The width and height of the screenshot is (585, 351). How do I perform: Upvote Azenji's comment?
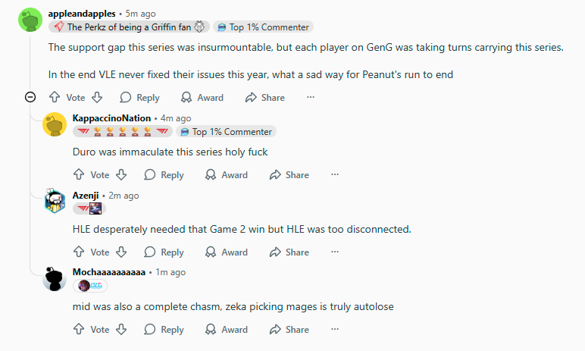tap(79, 252)
